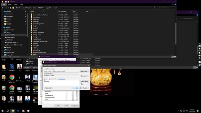
Task: Go up one folder level arrow
Action: [10, 8]
